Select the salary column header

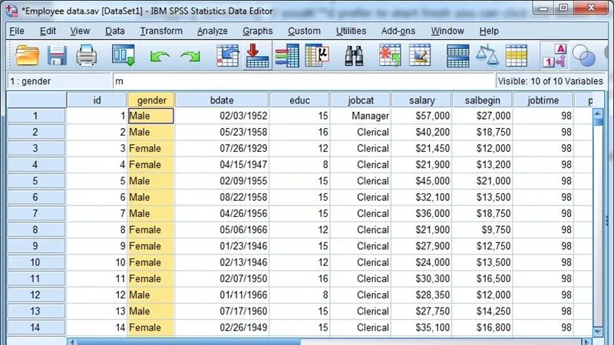point(421,100)
